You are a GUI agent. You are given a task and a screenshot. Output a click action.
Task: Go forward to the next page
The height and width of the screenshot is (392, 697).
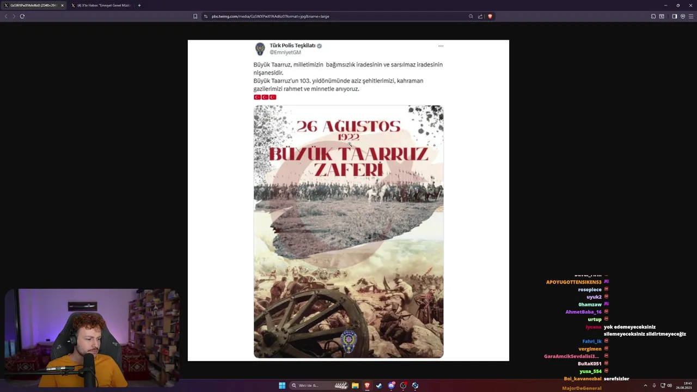tap(14, 16)
